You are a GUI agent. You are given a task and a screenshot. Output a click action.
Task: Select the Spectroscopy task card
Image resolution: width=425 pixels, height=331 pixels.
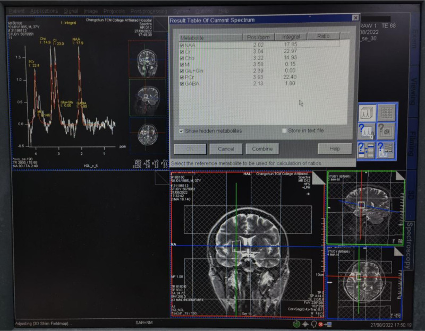410,246
